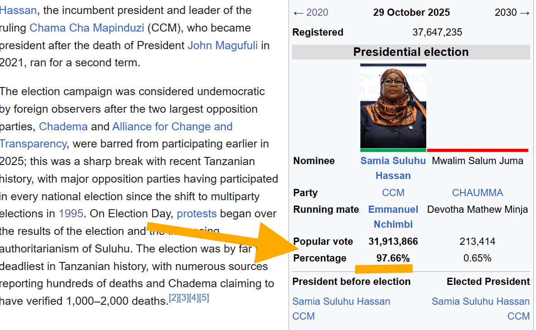Open citation reference [2]
This screenshot has height=330, width=536.
tap(174, 298)
